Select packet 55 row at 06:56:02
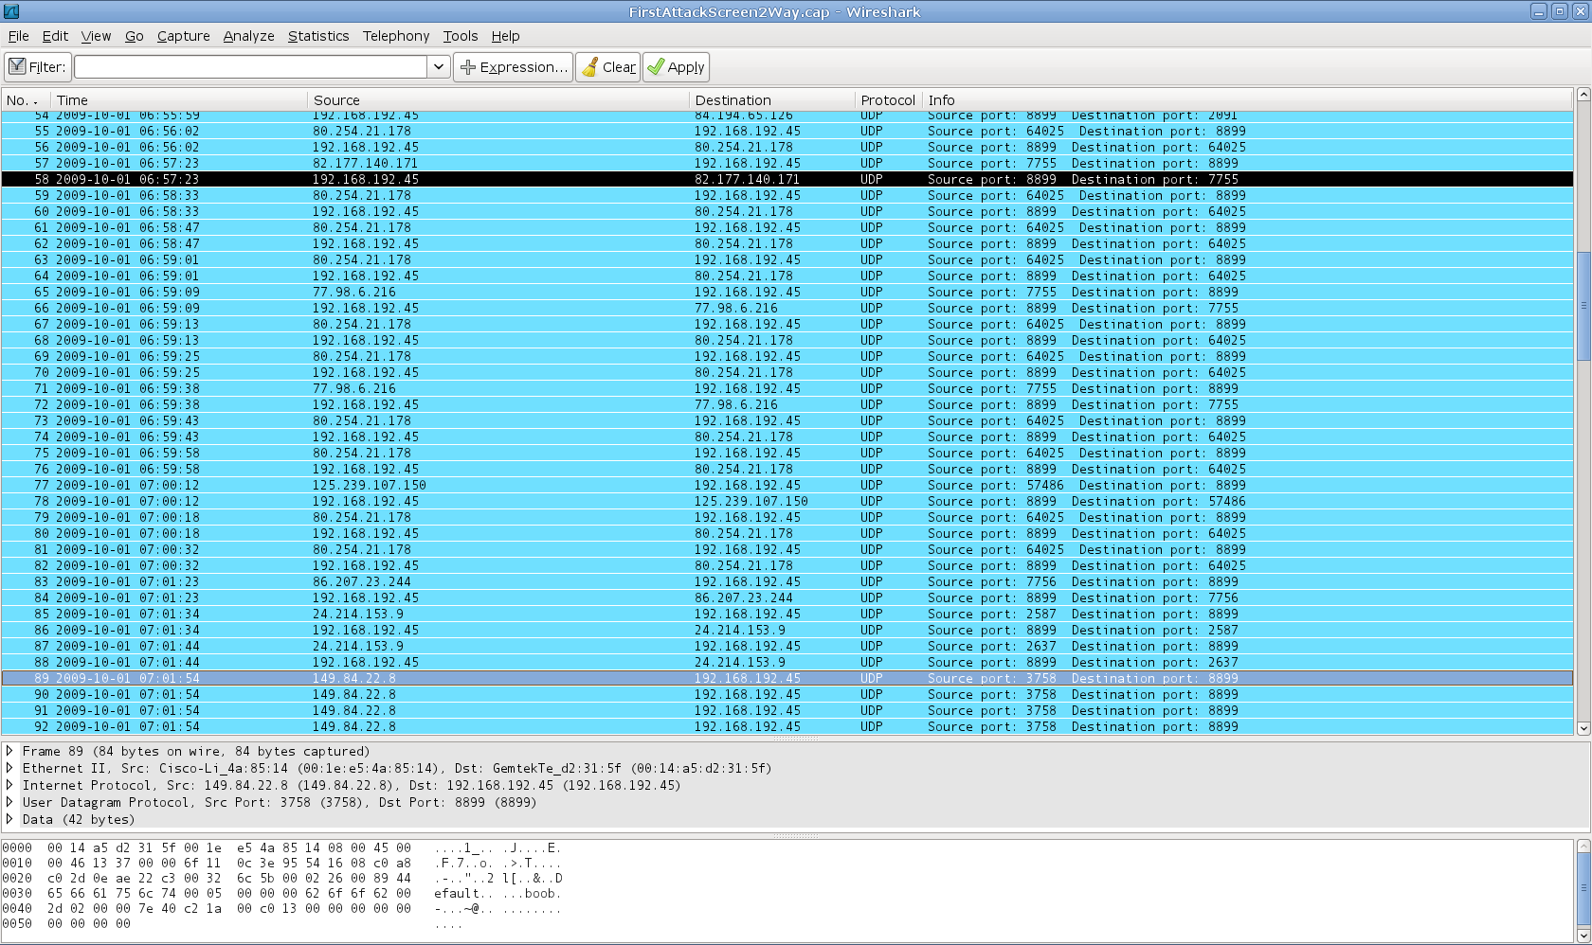This screenshot has height=945, width=1592. [x=787, y=131]
